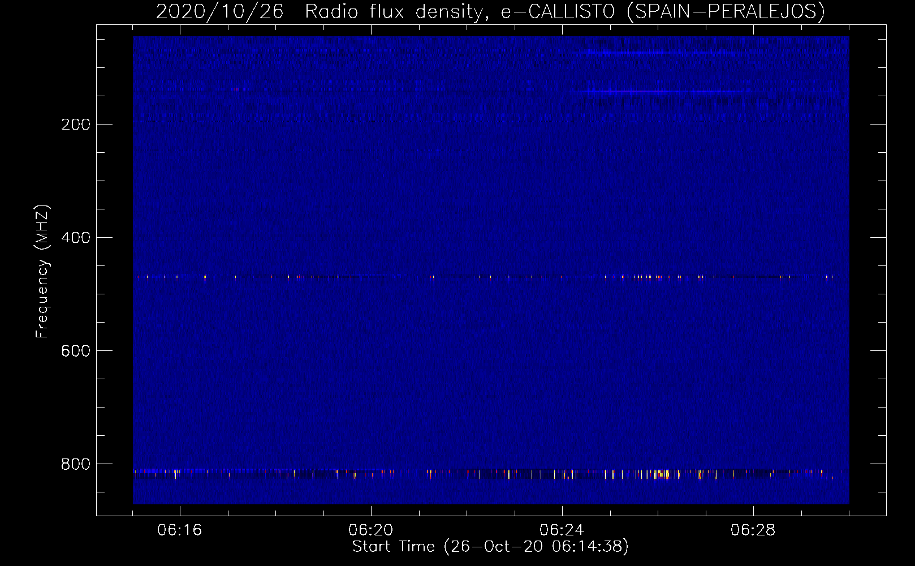Click the 'Start Time (26-Oct-20 06:14:38)' label
The image size is (915, 566).
[x=490, y=547]
